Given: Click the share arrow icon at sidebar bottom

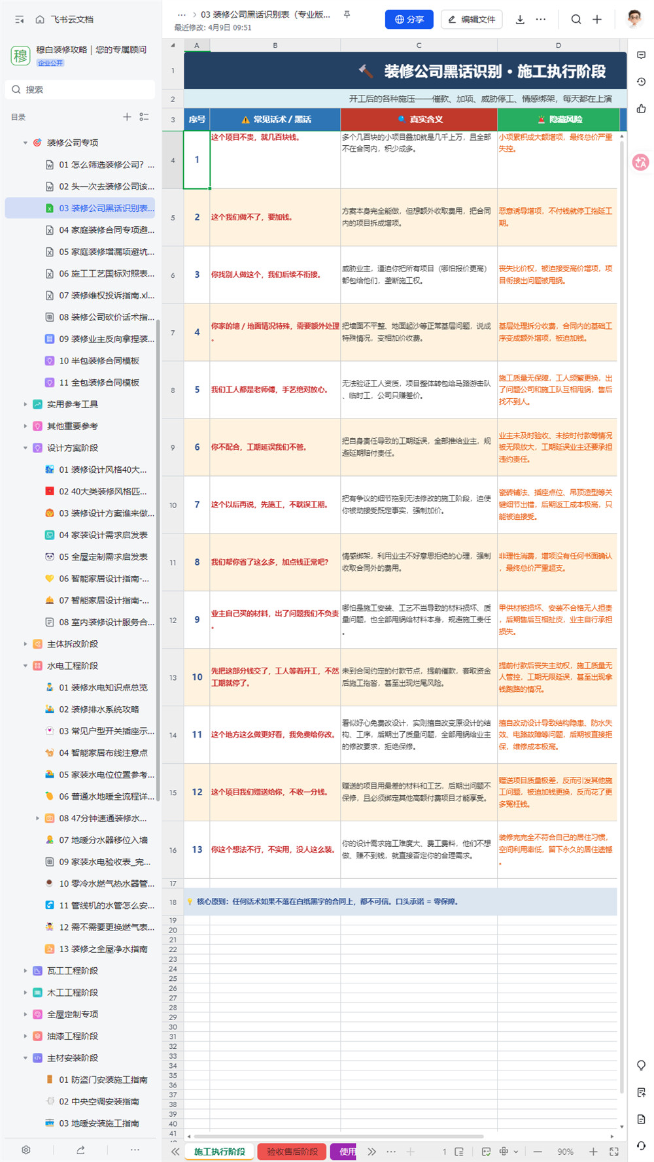Looking at the screenshot, I should (x=80, y=1150).
